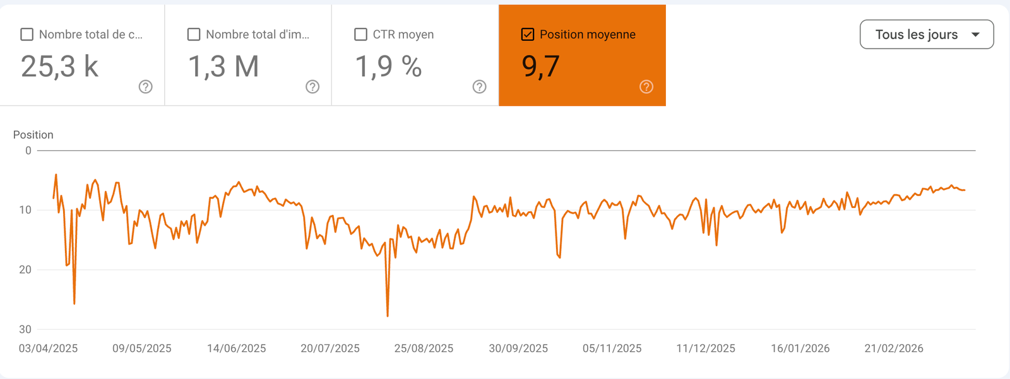The width and height of the screenshot is (1010, 379).
Task: Open the Tous les jours dropdown
Action: (x=926, y=34)
